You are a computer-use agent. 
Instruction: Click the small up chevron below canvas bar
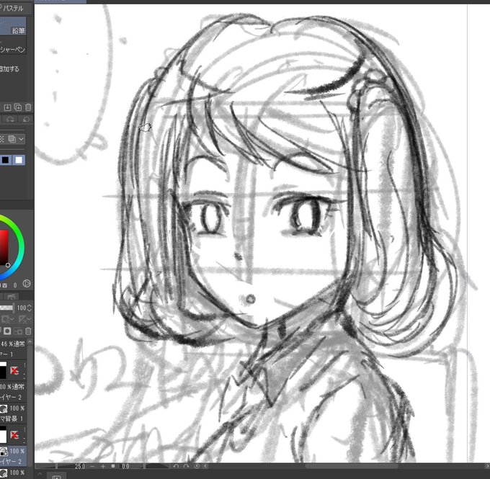[40, 474]
